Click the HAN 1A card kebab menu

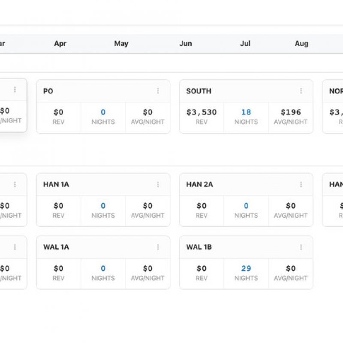click(x=158, y=184)
